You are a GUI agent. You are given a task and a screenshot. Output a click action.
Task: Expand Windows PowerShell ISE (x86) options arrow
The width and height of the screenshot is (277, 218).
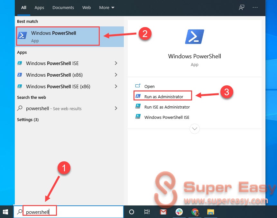116,86
